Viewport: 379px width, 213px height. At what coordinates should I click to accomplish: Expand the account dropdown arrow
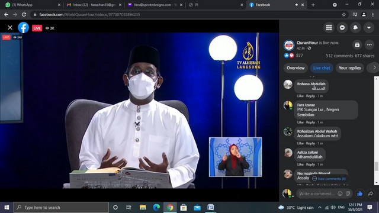pyautogui.click(x=369, y=28)
